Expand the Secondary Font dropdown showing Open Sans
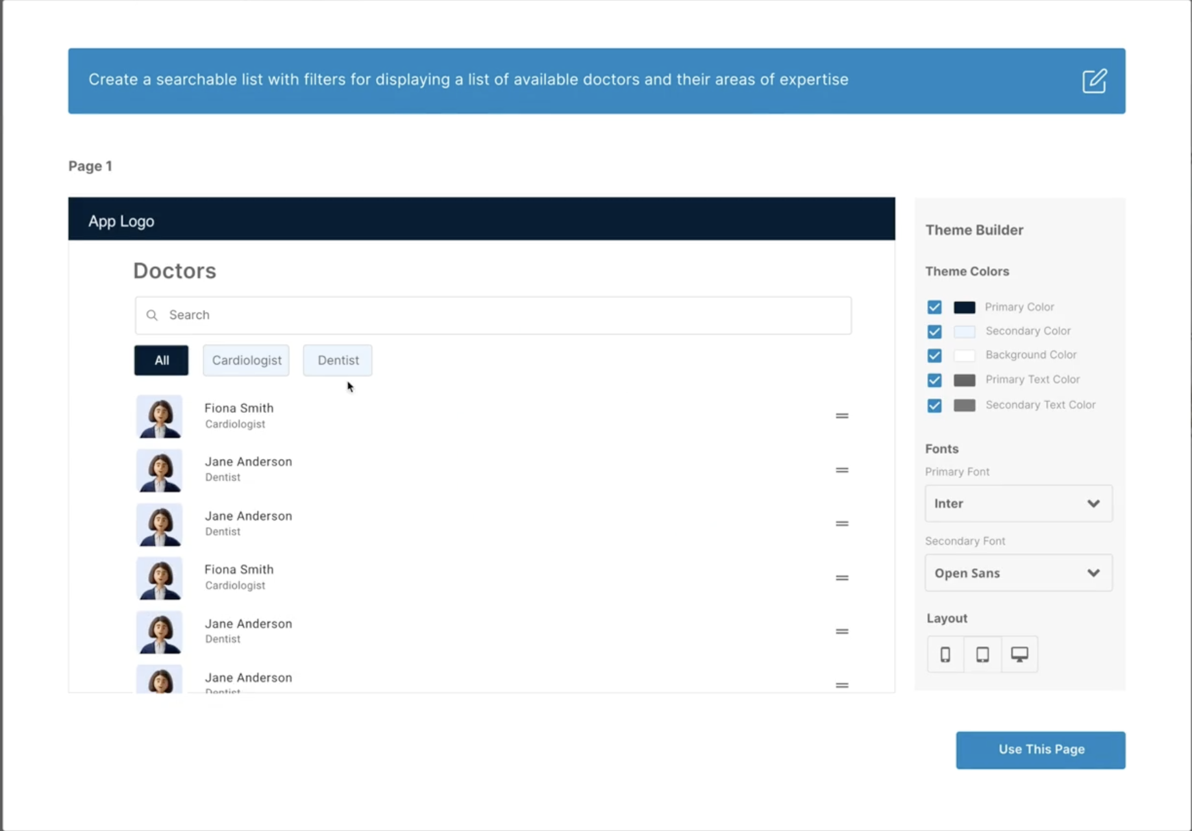This screenshot has width=1192, height=831. click(1018, 573)
